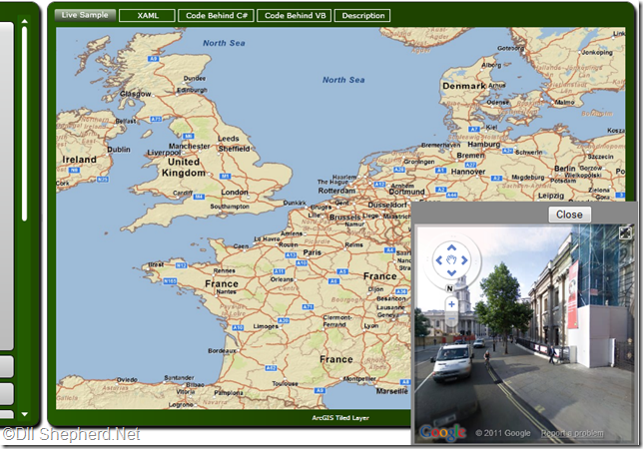643x449 pixels.
Task: Click Denmark label on the map
Action: point(464,86)
